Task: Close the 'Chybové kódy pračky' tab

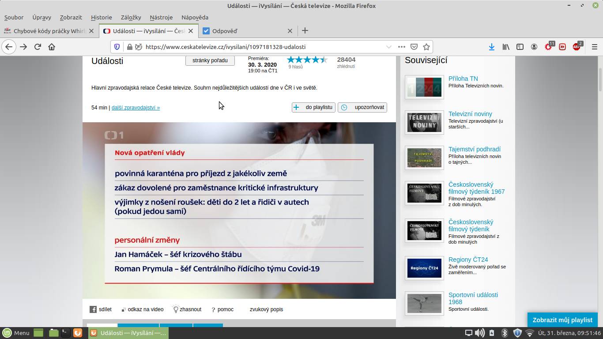Action: coord(91,31)
